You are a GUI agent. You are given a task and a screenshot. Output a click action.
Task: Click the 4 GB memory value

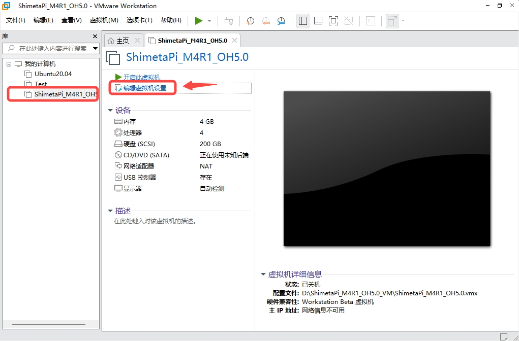click(207, 122)
